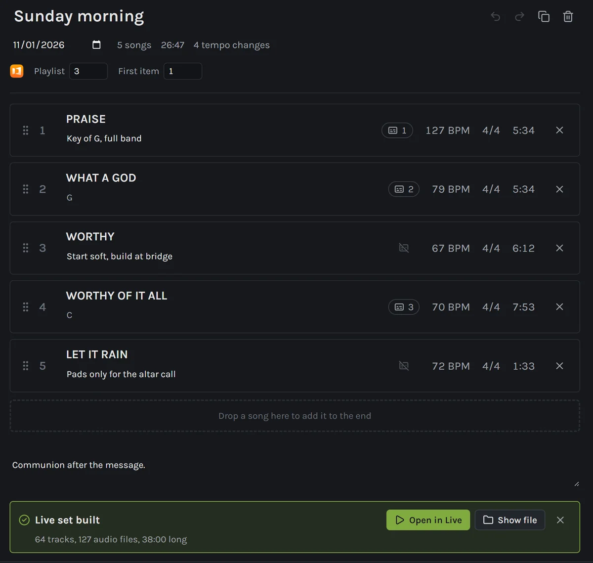Click the slides badge 3 on WORTHY OF IT ALL
Screen dimensions: 593x563
404,307
